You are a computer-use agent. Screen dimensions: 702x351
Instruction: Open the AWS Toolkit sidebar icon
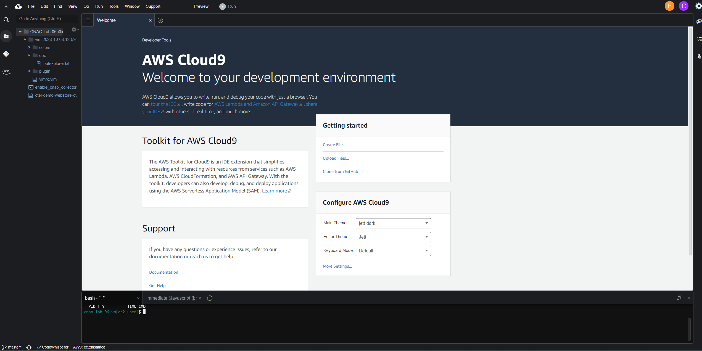point(6,71)
